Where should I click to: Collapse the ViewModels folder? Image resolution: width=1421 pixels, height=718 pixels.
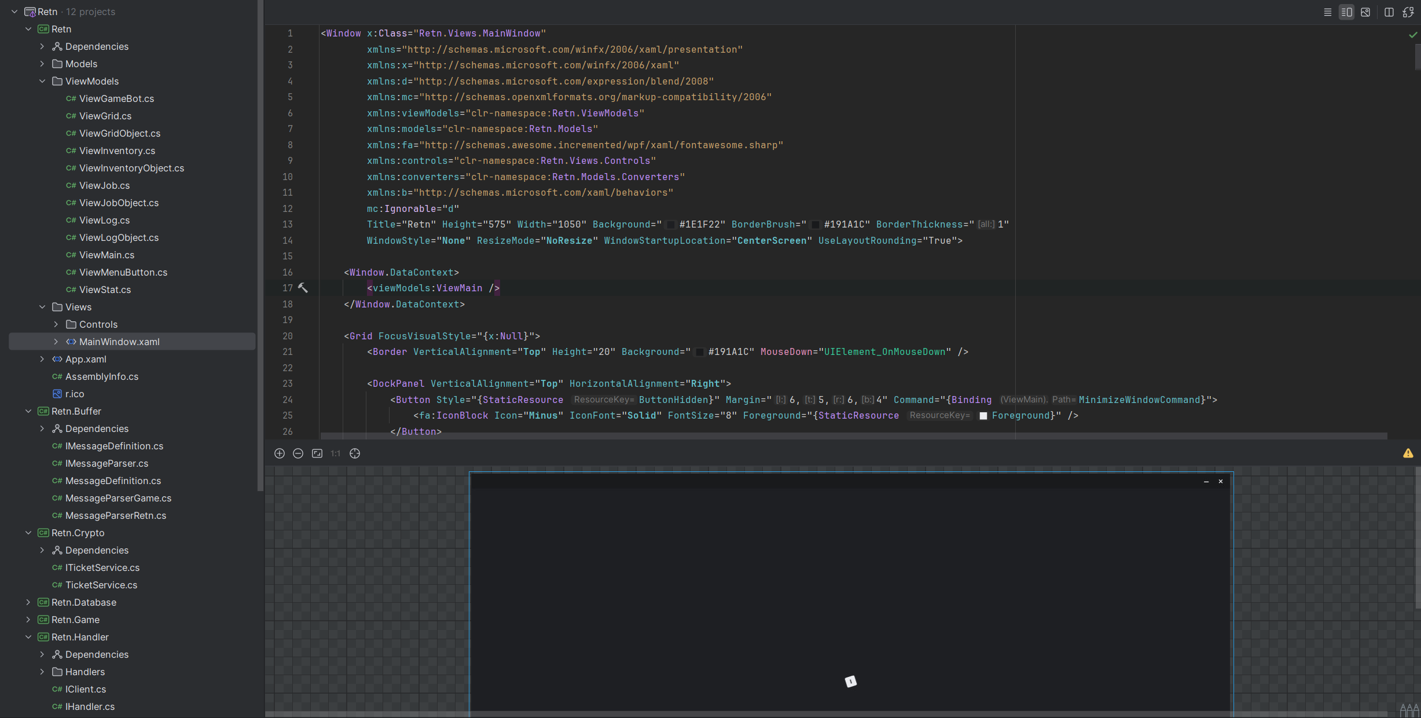42,81
